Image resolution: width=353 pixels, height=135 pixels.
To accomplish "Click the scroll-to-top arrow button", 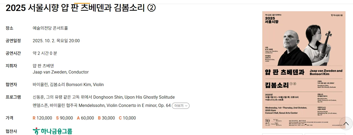I will (x=346, y=124).
